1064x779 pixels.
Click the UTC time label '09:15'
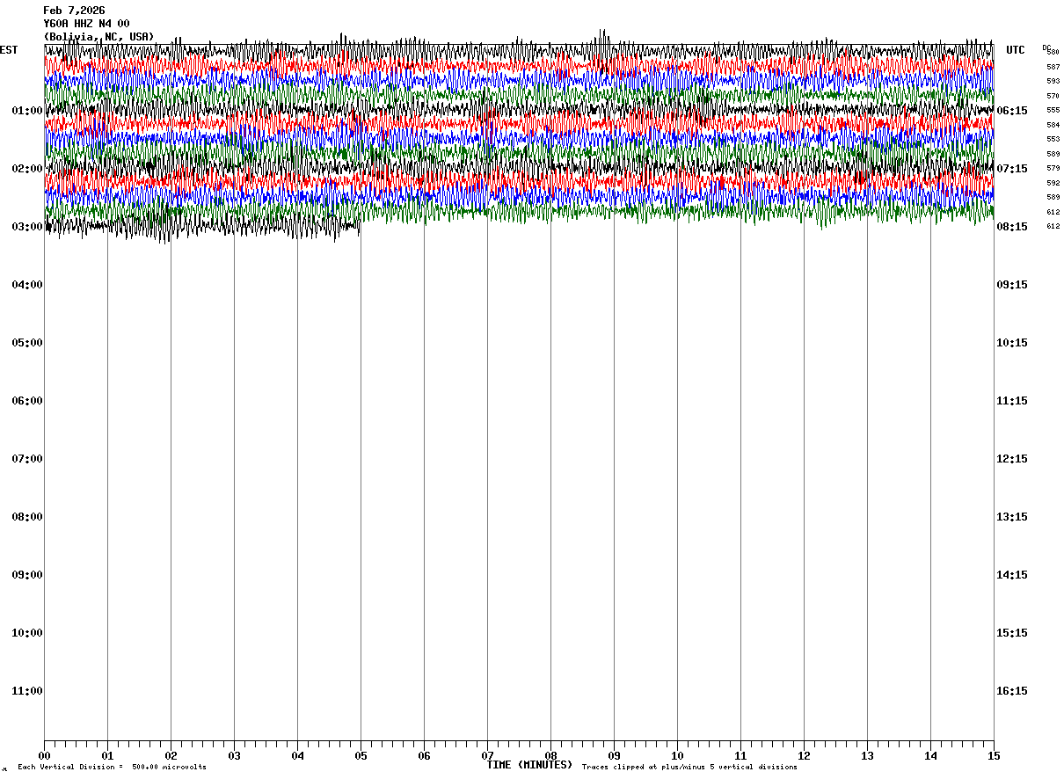(x=1012, y=285)
